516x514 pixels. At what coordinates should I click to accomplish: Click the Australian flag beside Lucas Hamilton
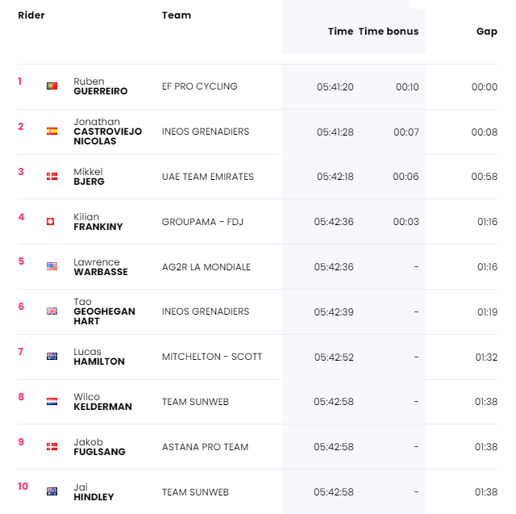(52, 357)
